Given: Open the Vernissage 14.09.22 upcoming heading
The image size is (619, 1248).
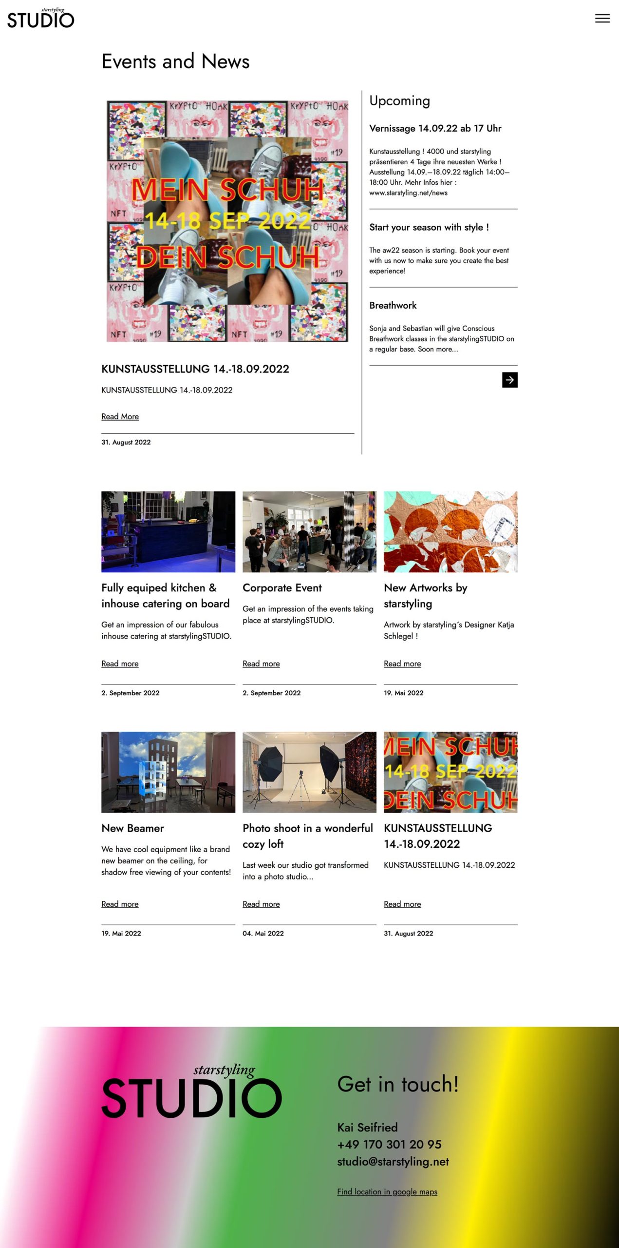Looking at the screenshot, I should 435,128.
